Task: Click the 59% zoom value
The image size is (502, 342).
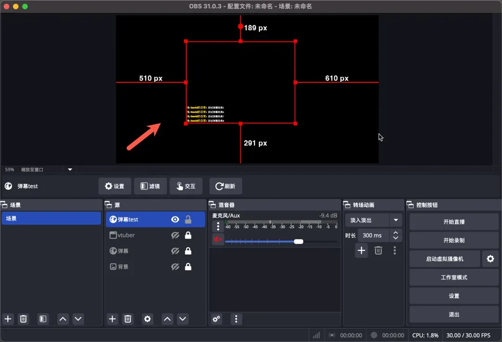Action: pyautogui.click(x=10, y=169)
